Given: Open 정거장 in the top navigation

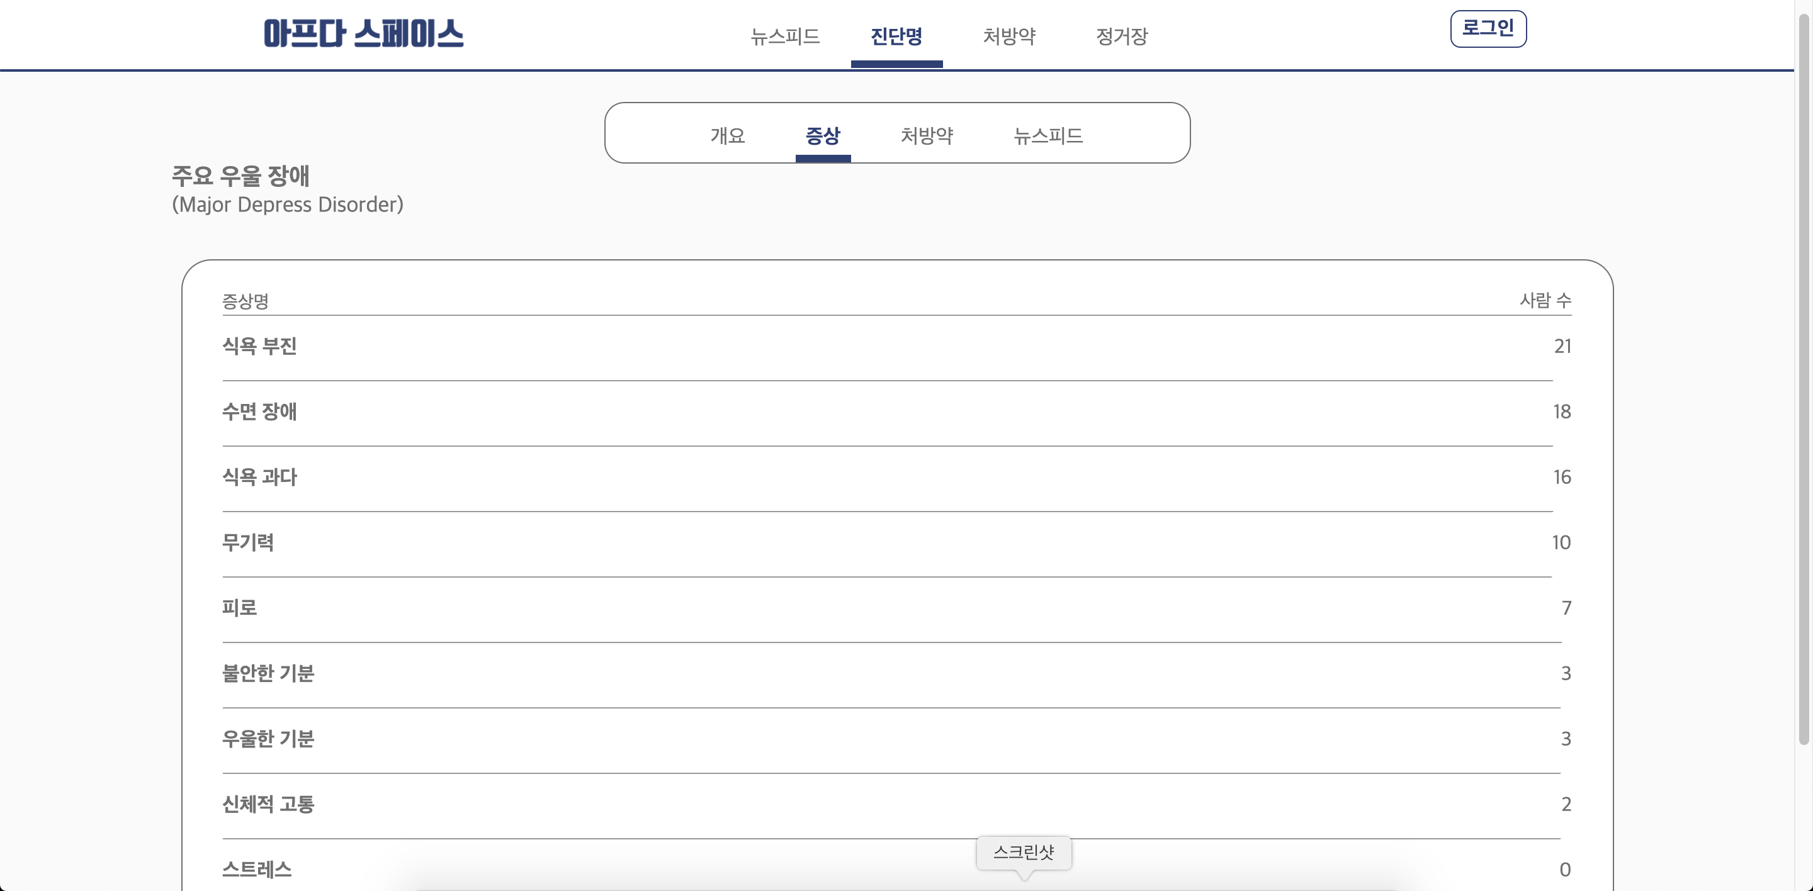Looking at the screenshot, I should 1121,36.
